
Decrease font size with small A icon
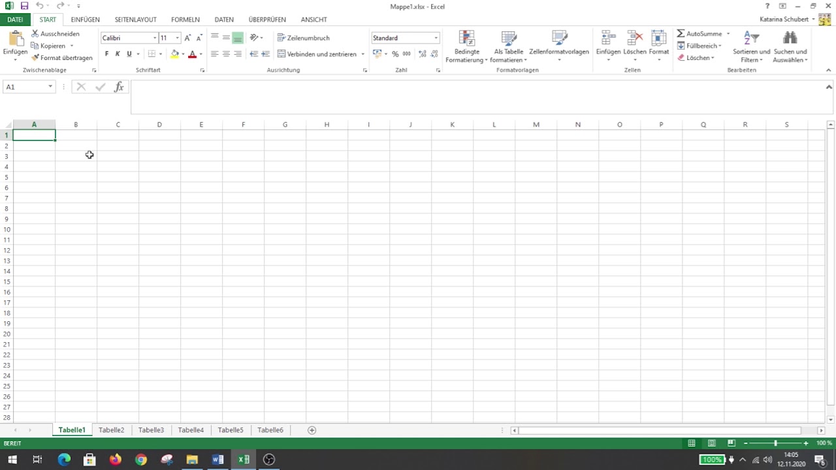point(199,38)
